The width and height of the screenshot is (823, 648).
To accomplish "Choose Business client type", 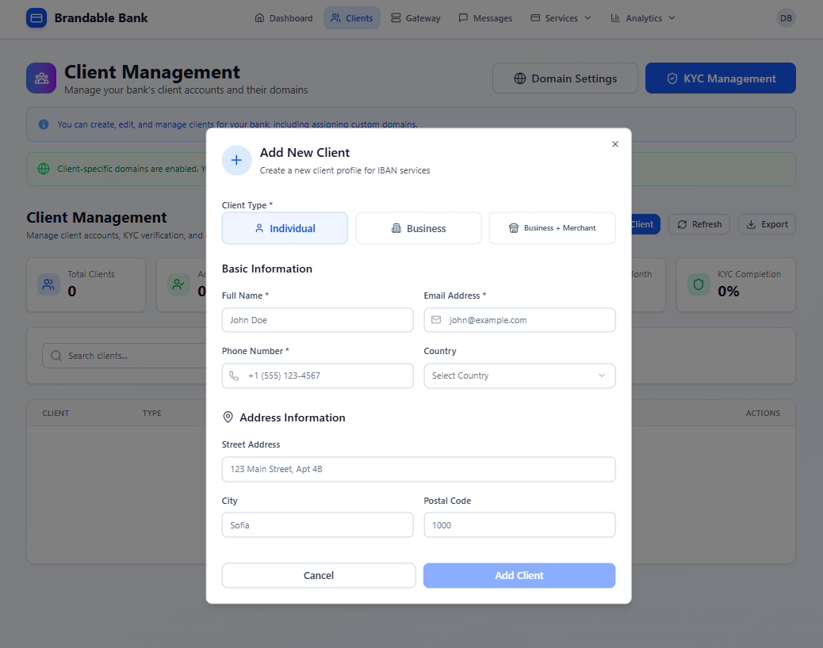I will 419,228.
